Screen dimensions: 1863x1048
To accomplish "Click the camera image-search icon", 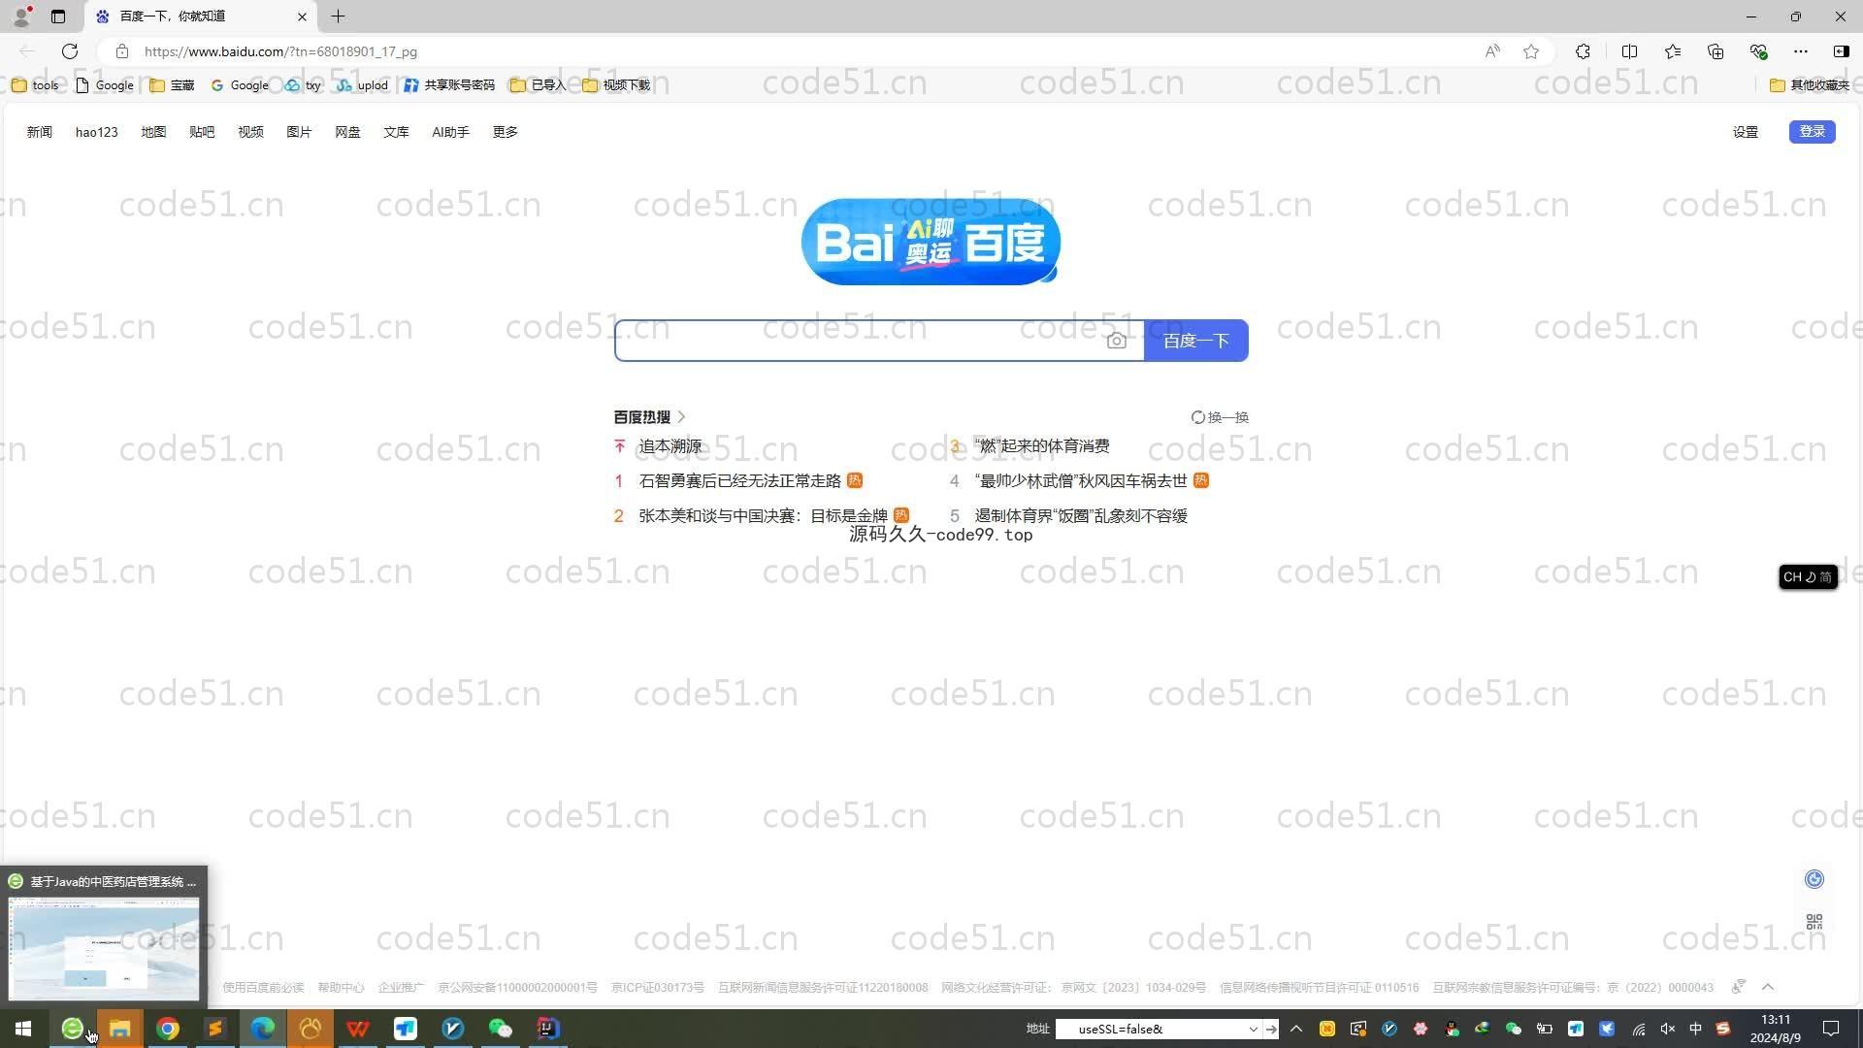I will [x=1117, y=341].
